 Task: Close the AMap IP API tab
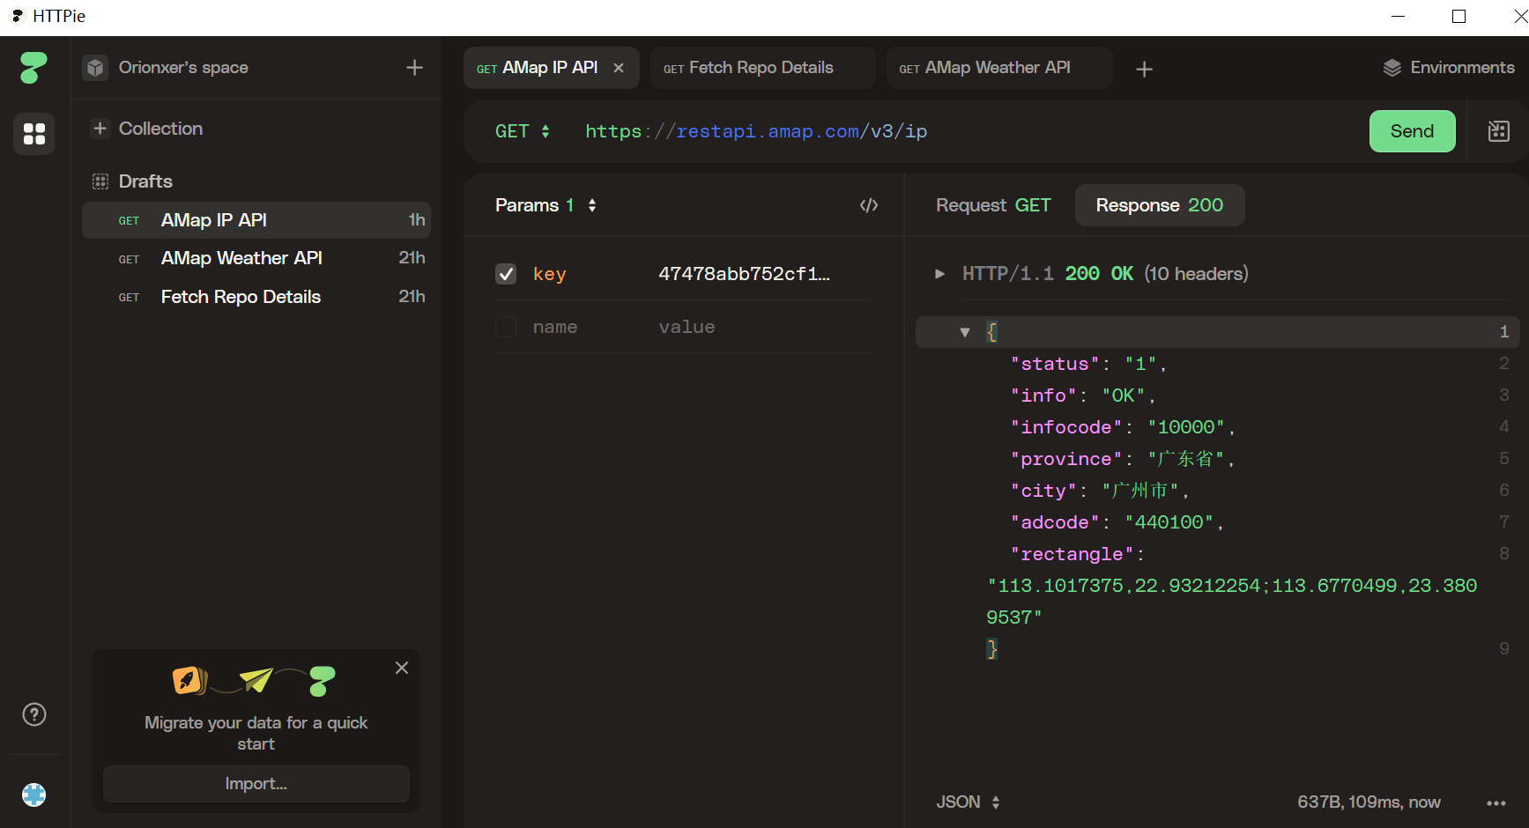coord(619,68)
